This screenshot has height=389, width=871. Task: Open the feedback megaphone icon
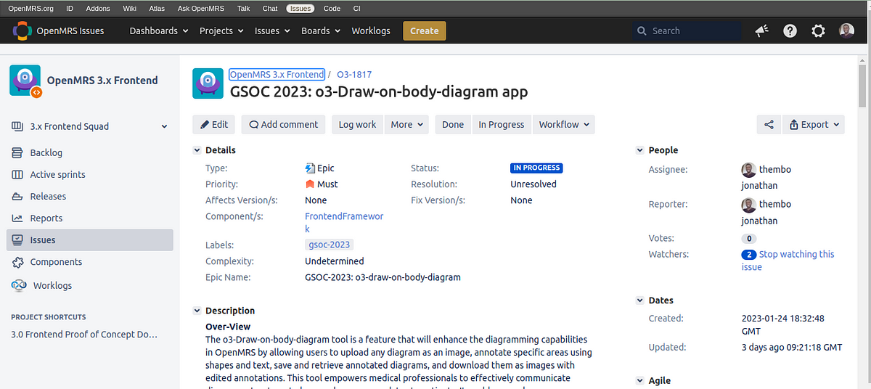click(762, 30)
